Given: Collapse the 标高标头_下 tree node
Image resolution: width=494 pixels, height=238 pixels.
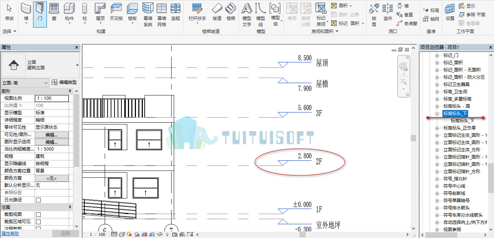Looking at the screenshot, I should tap(437, 114).
